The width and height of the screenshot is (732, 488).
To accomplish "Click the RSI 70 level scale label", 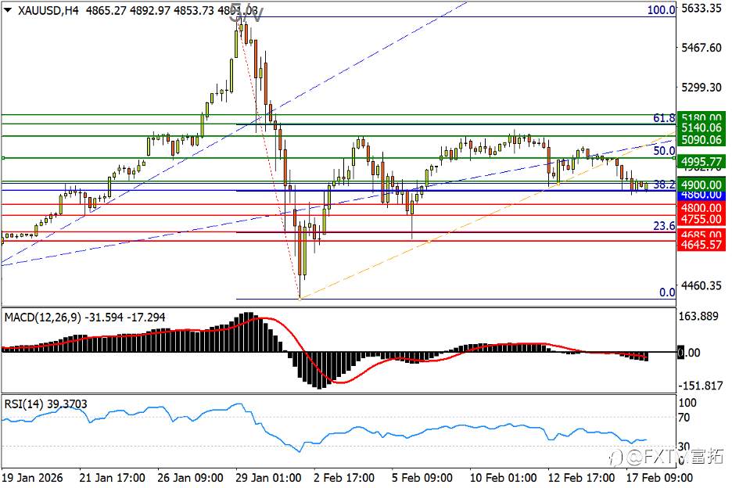I will click(684, 417).
